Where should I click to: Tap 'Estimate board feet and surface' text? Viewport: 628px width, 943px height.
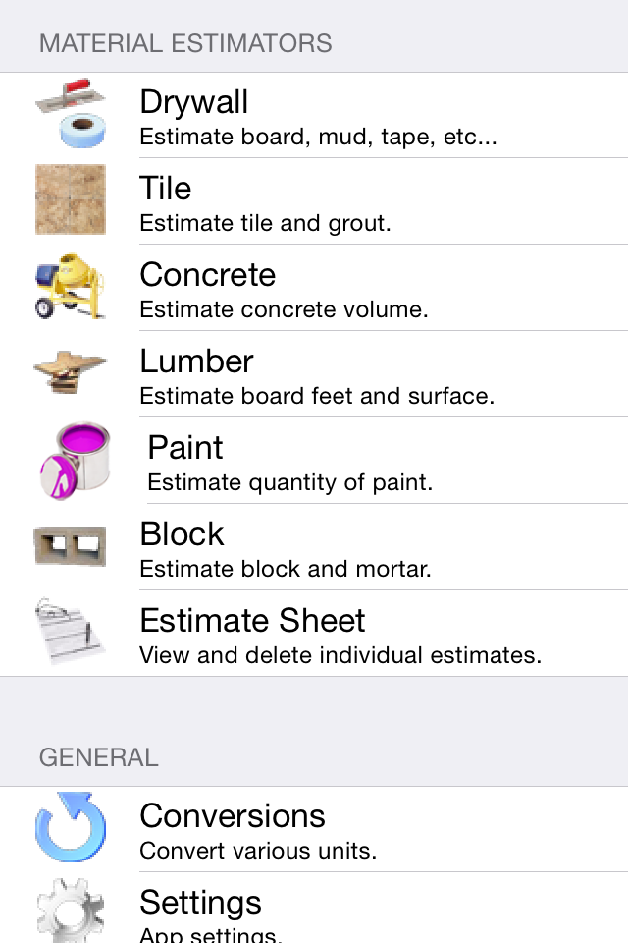[317, 396]
